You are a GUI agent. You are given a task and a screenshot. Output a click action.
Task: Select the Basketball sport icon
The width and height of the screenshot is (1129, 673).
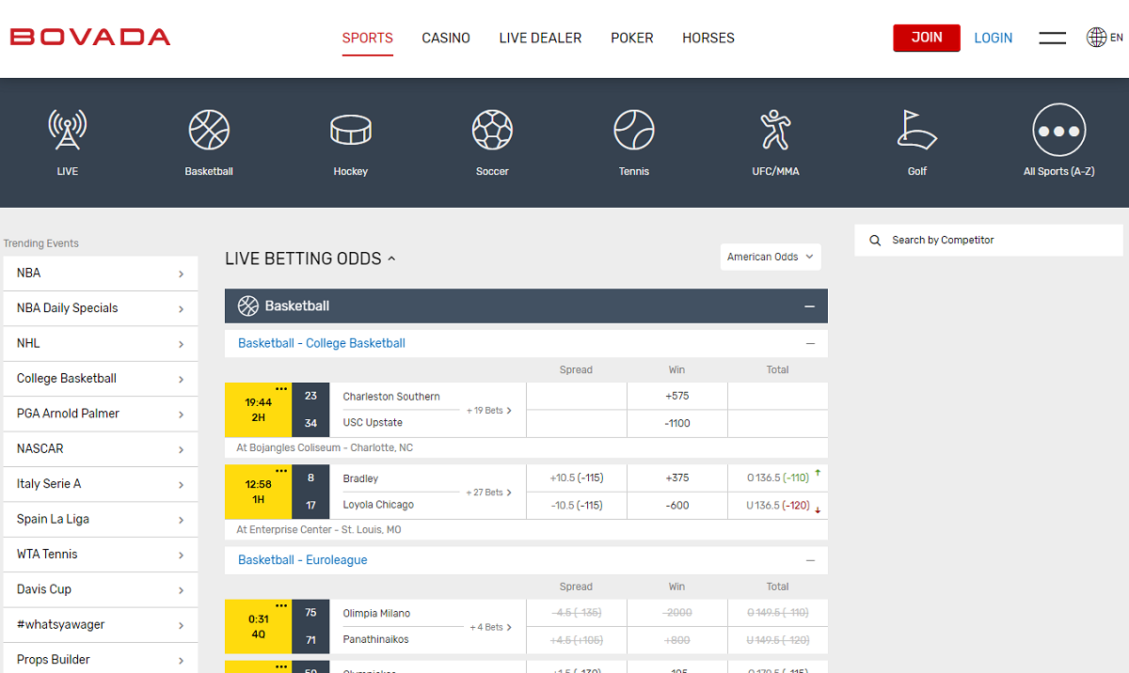209,130
